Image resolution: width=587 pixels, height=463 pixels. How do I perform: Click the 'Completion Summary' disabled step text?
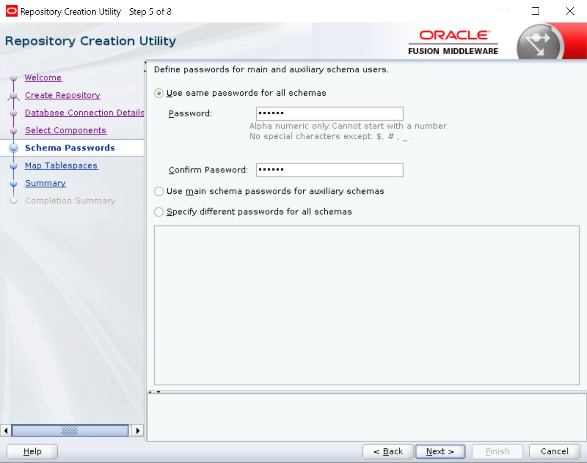point(70,201)
